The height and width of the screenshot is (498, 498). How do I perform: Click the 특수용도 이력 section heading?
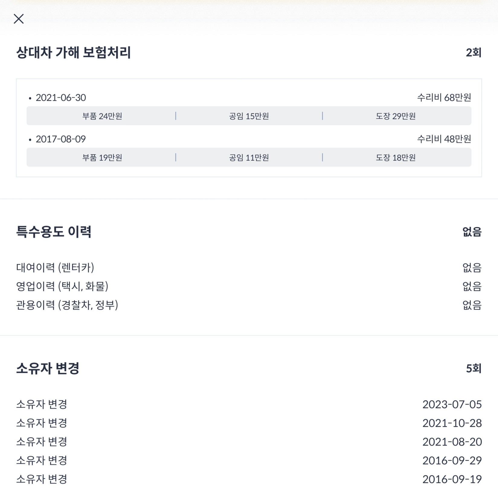54,232
